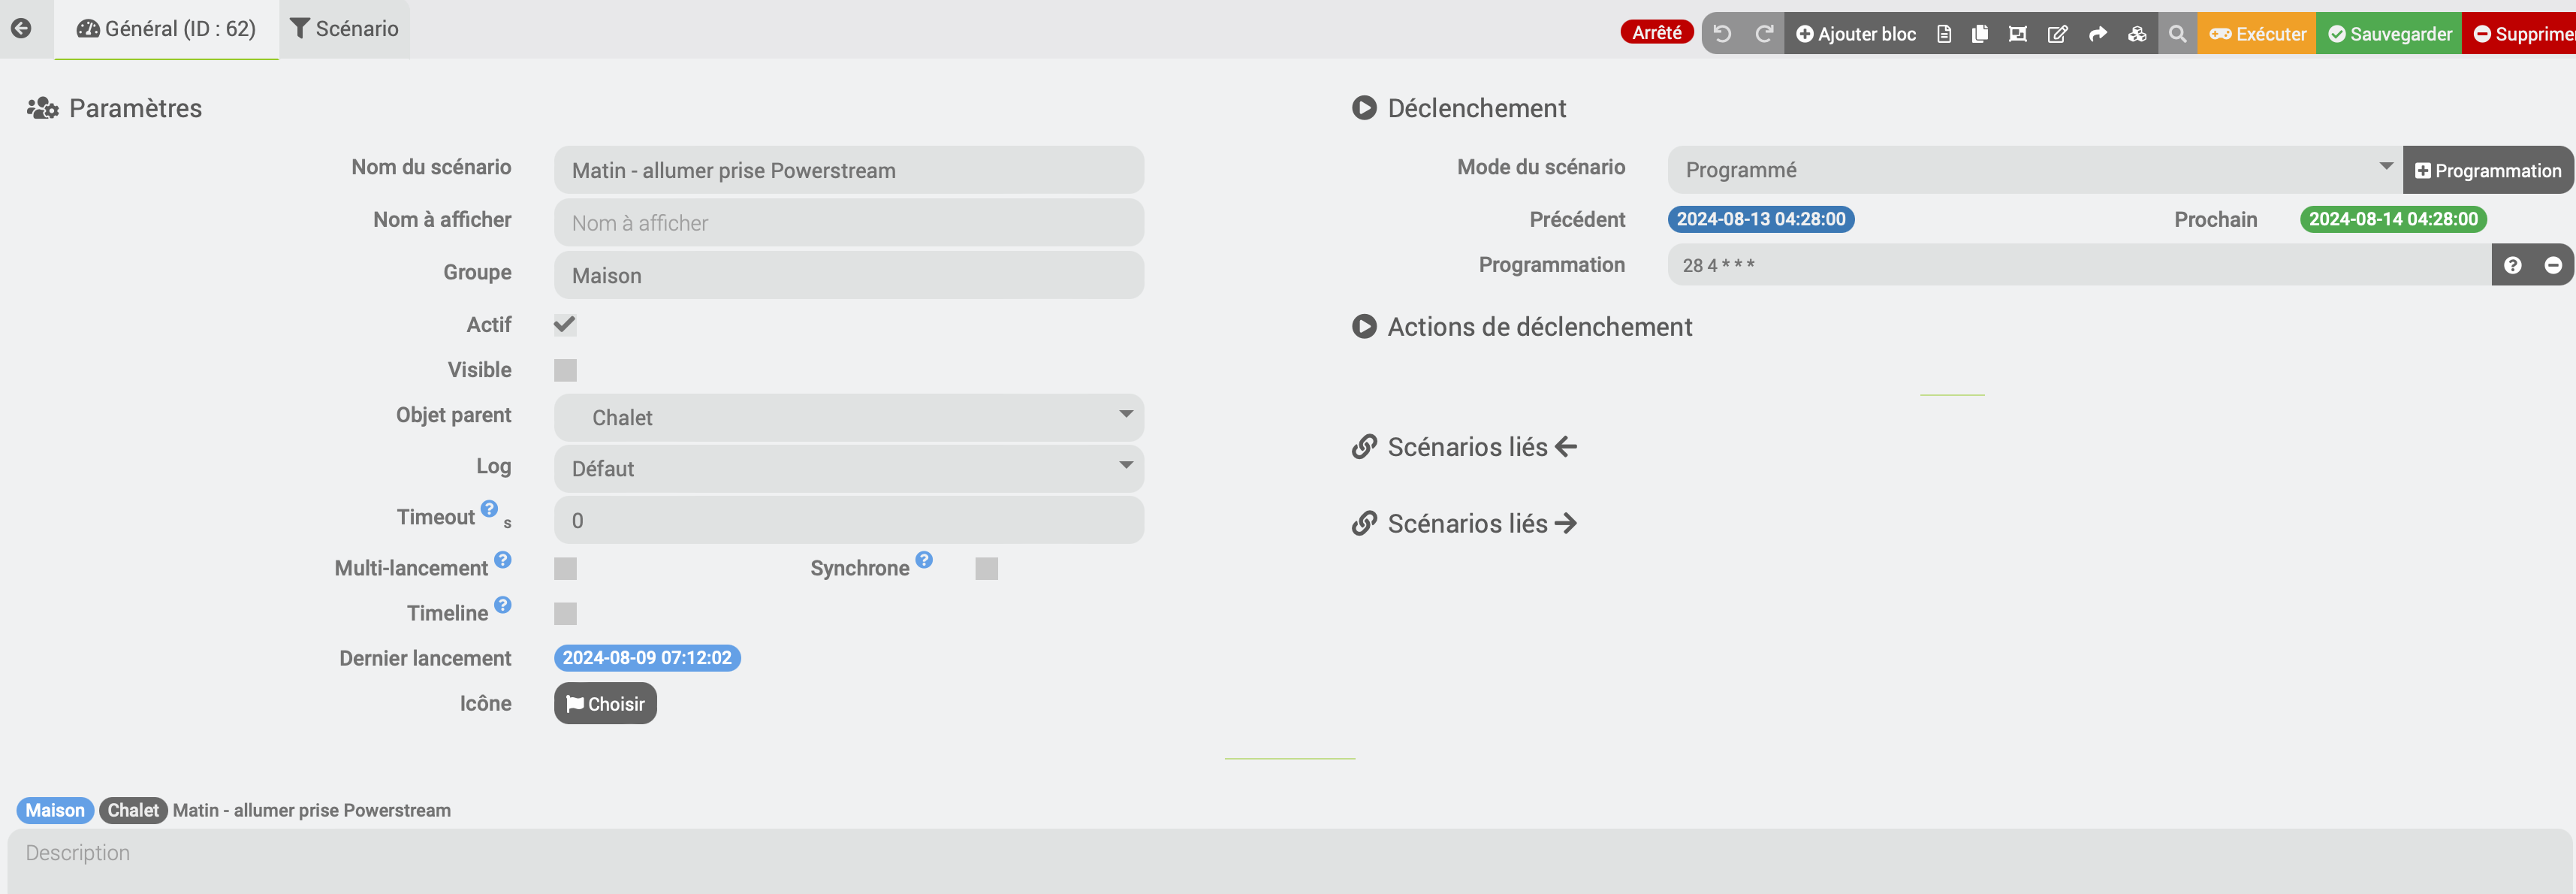The image size is (2576, 894).
Task: Open cron help question icon for Programmation
Action: pyautogui.click(x=2513, y=265)
